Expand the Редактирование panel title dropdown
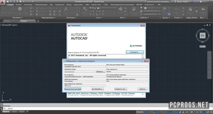The width and height of the screenshot is (213, 114). (x=48, y=17)
